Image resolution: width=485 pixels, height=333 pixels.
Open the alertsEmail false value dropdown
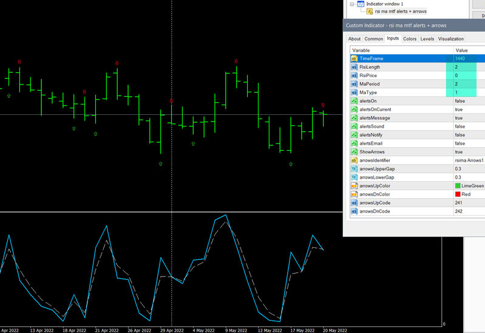[x=469, y=143]
